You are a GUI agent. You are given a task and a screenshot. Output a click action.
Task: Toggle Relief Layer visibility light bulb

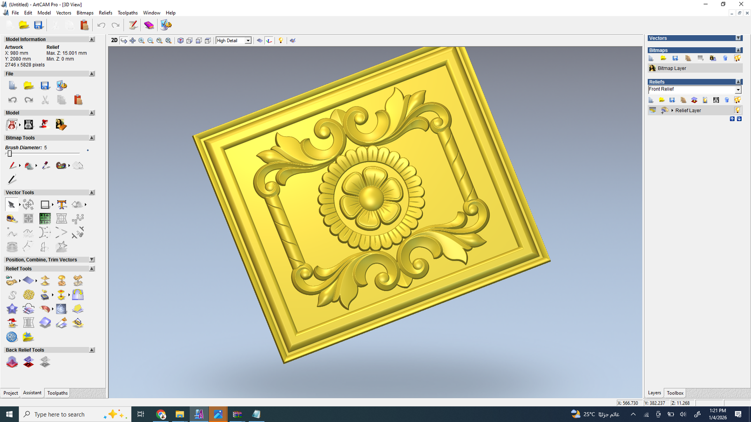(737, 111)
